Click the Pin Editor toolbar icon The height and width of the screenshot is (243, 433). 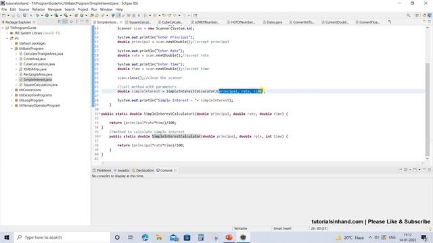tap(196, 16)
